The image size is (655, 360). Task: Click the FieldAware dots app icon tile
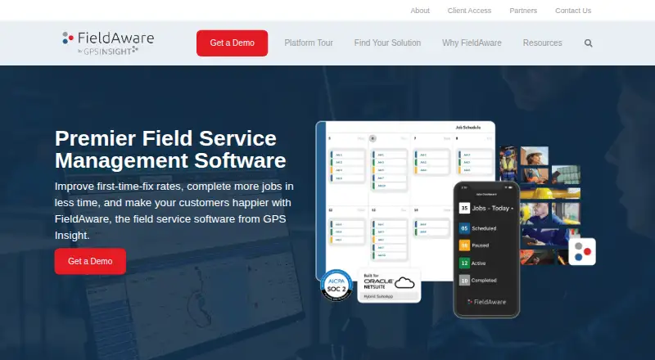click(582, 251)
